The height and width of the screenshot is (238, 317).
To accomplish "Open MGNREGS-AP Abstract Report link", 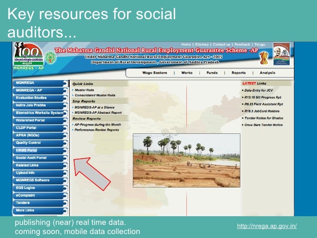I will pos(98,112).
